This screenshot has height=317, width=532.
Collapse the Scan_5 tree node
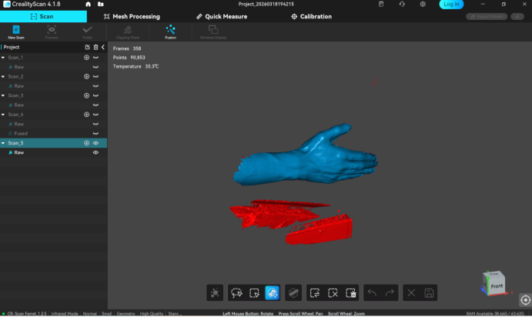coord(3,143)
